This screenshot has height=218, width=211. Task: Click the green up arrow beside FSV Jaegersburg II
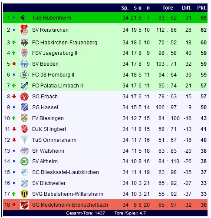tap(14, 53)
